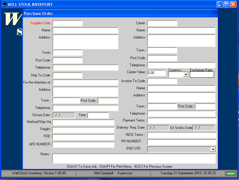
Task: Click the Mel Campbell - Supervisor status panel
Action: (113, 173)
